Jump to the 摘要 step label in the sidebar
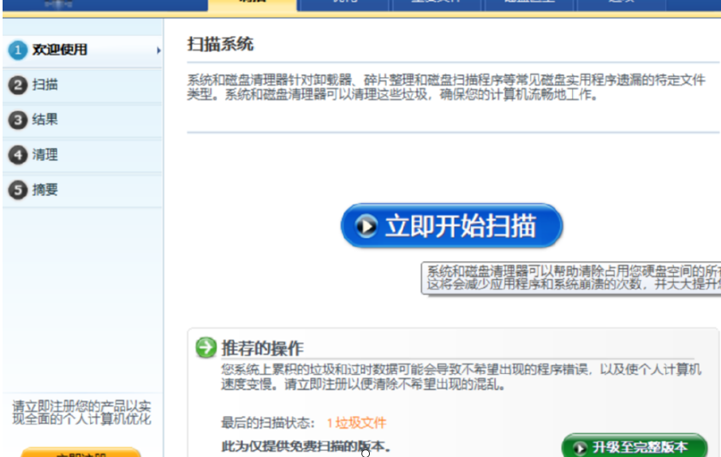Screen dimensions: 721x457 click(x=45, y=191)
